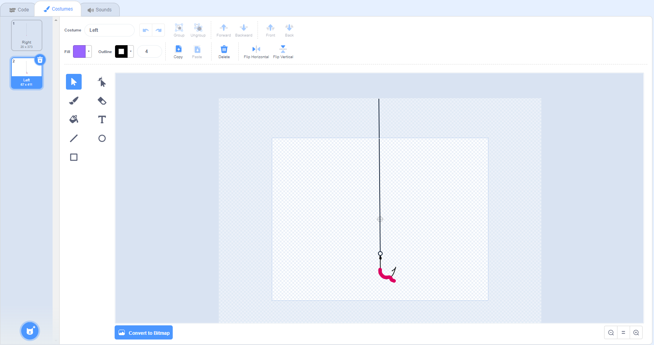Select the Reshape tool
654x345 pixels.
click(x=102, y=82)
